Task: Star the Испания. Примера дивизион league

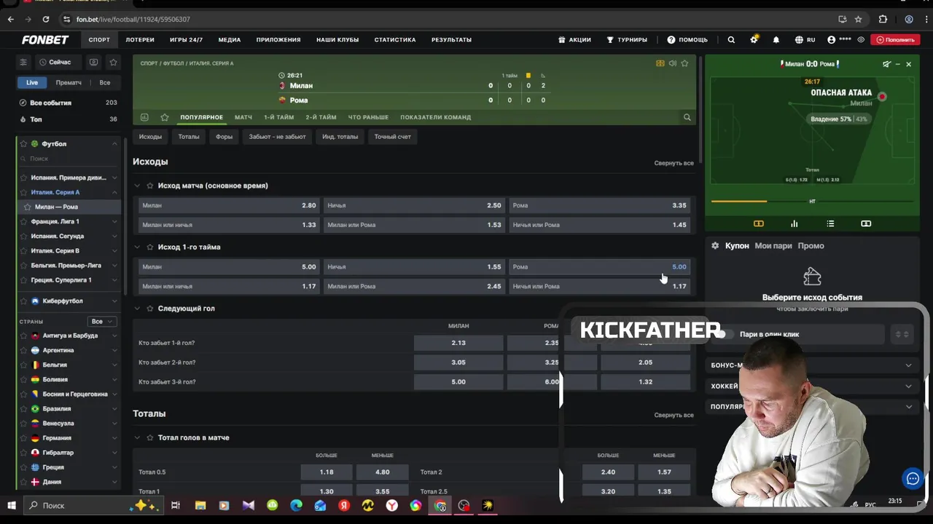Action: tap(23, 178)
